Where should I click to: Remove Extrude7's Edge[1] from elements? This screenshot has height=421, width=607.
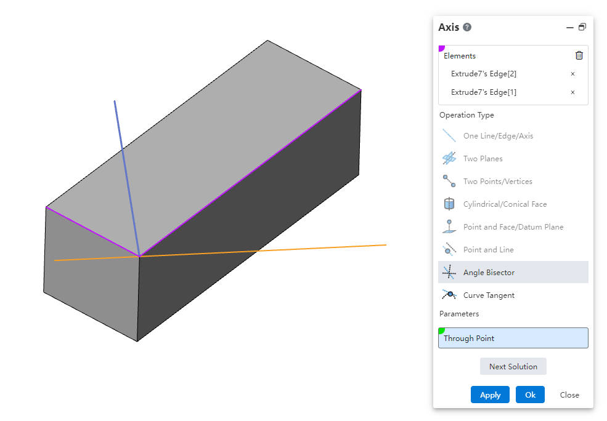572,92
